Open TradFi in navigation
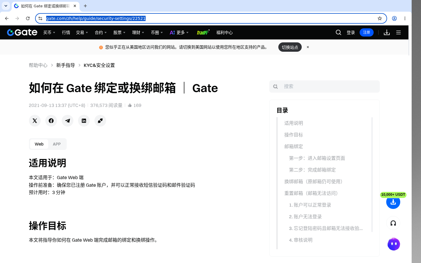Screen dimensions: 421x263 point(203,32)
